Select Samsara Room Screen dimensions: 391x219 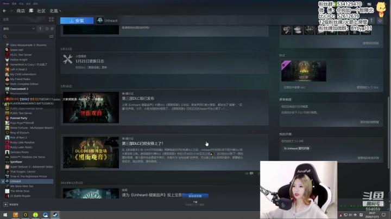pos(19,152)
